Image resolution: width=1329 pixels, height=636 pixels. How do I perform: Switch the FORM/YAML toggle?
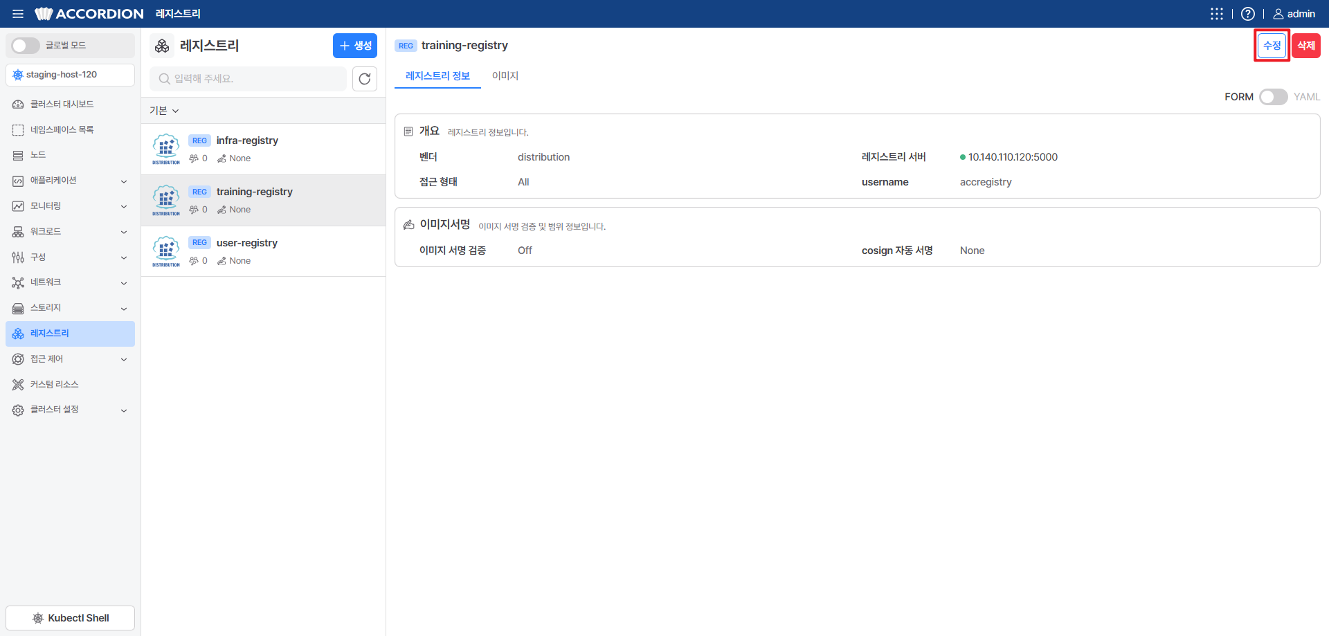coord(1273,97)
